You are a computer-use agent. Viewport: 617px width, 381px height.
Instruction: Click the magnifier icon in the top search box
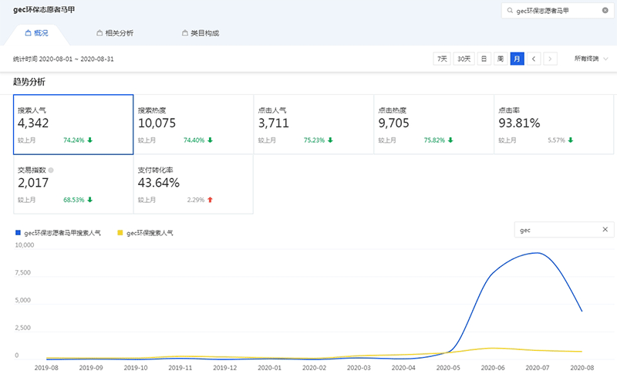(510, 11)
